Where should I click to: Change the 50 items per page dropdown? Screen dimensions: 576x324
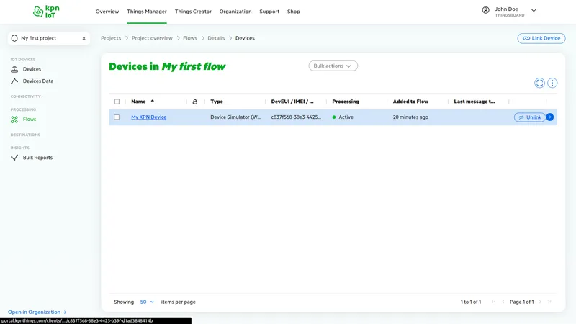coord(147,302)
